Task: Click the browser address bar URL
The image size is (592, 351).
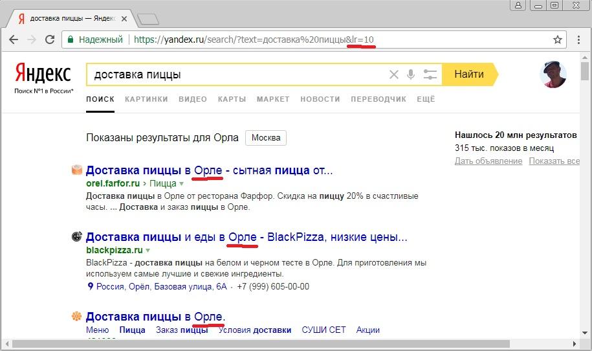Action: coord(254,40)
